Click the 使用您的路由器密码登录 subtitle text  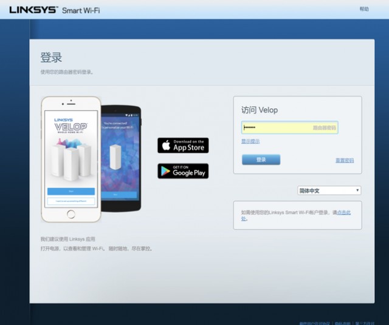67,72
